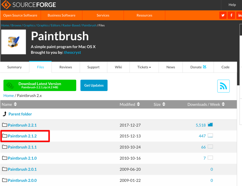View stats chart icon for Paintbrush 2.1.0
Viewport: 242px width, 186px height.
tap(210, 158)
